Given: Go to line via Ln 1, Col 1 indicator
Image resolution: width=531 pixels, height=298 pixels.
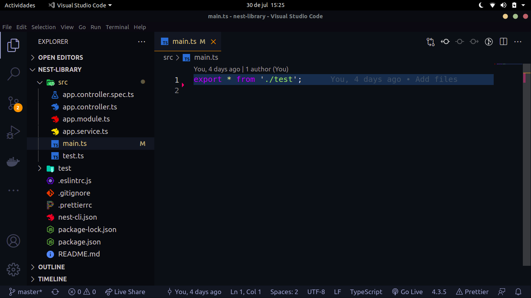Looking at the screenshot, I should click(x=246, y=292).
